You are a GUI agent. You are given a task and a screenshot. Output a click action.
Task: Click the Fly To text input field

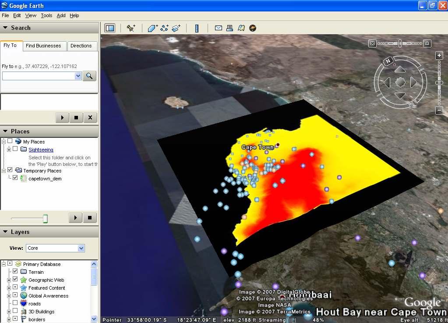[x=39, y=76]
